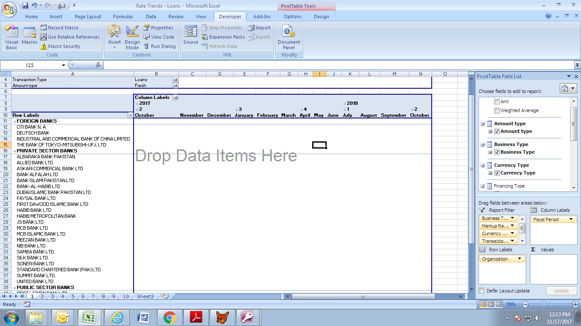Open the Visual Basic editor
This screenshot has height=326, width=581.
point(11,37)
